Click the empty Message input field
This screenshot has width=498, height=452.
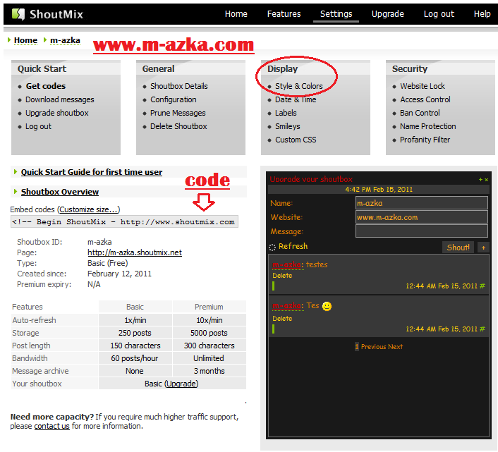click(x=421, y=231)
